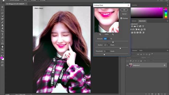Screen dimensions: 169x95
Task: Hide the Background layer eye icon
Action: click(x=127, y=65)
